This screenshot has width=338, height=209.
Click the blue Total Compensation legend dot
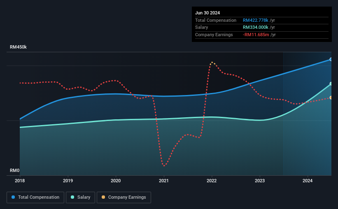click(13, 197)
